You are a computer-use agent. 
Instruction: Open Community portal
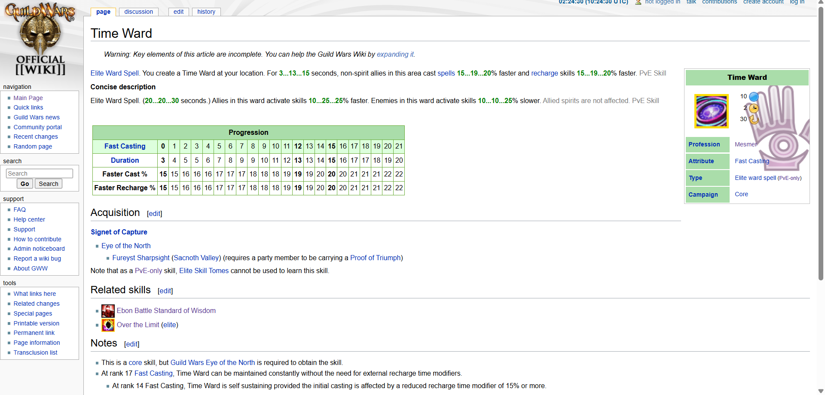click(37, 127)
